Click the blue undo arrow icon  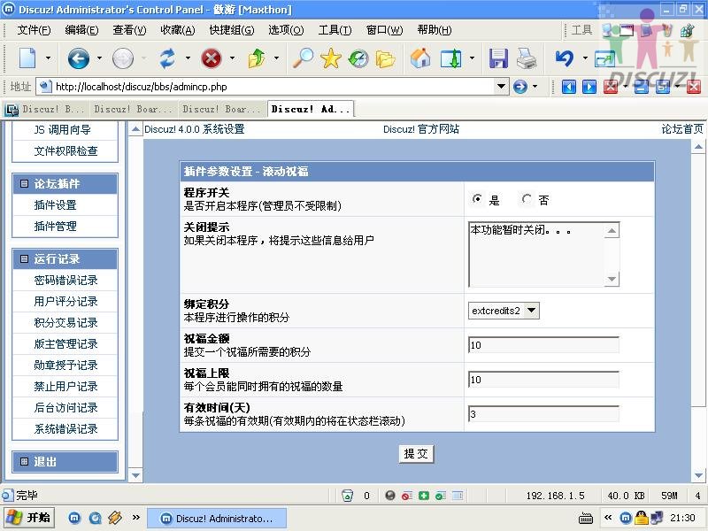tap(565, 58)
